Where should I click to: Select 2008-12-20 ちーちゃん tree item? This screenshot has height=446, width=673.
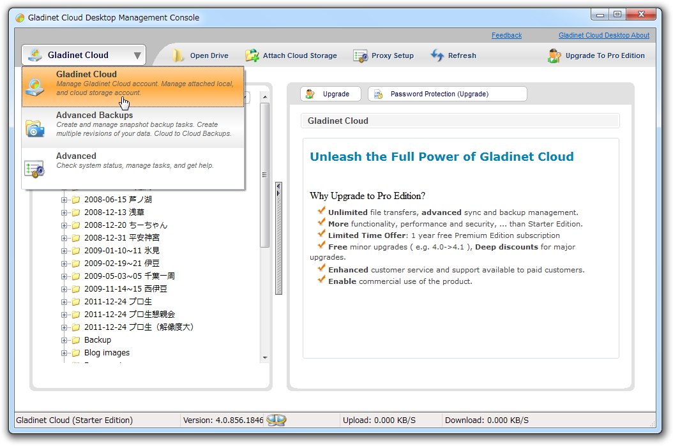tap(125, 225)
